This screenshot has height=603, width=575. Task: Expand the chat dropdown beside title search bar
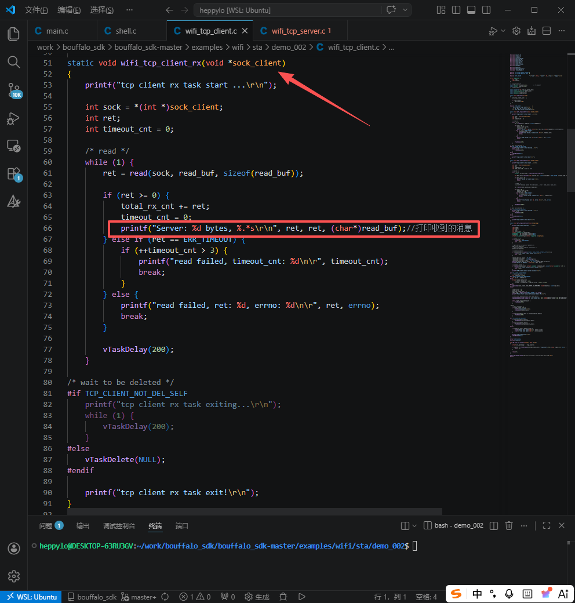pyautogui.click(x=405, y=10)
